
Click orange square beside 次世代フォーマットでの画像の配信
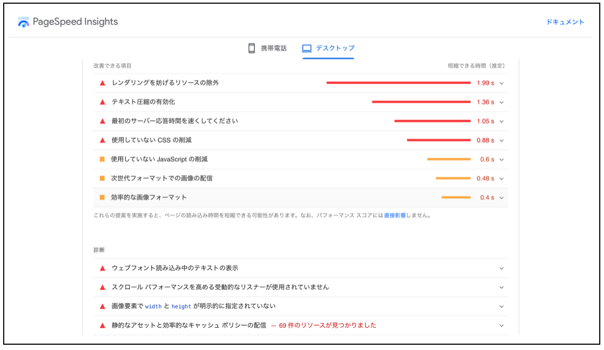click(102, 178)
